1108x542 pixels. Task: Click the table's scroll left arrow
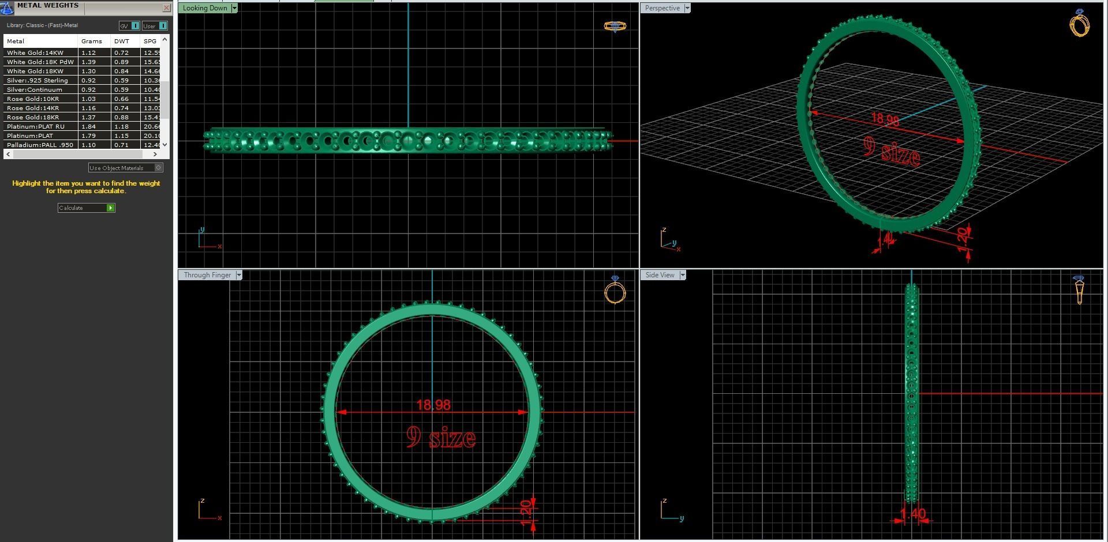click(x=8, y=154)
